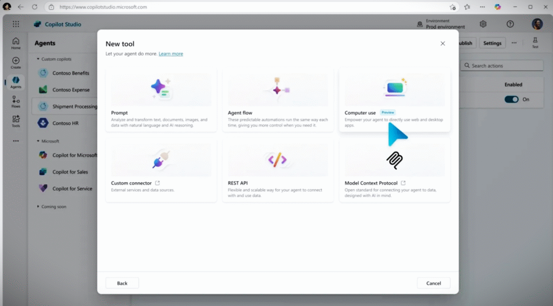Close the New tool dialog
The width and height of the screenshot is (553, 306).
(x=443, y=43)
